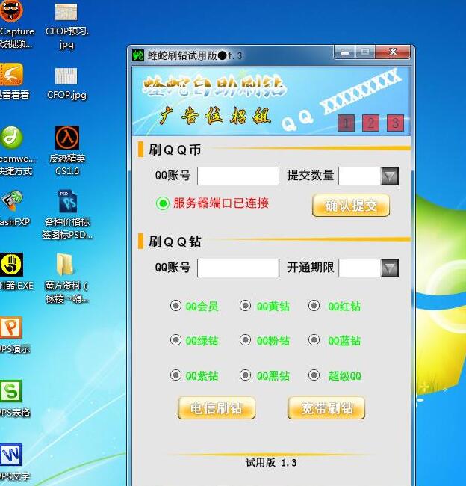The height and width of the screenshot is (486, 466).
Task: Click the snake app icon in title bar
Action: coord(138,56)
